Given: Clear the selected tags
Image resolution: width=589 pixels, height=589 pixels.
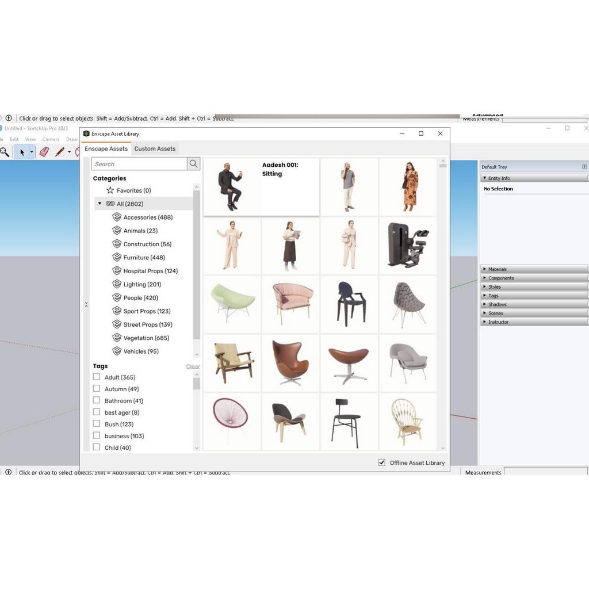Looking at the screenshot, I should click(193, 366).
